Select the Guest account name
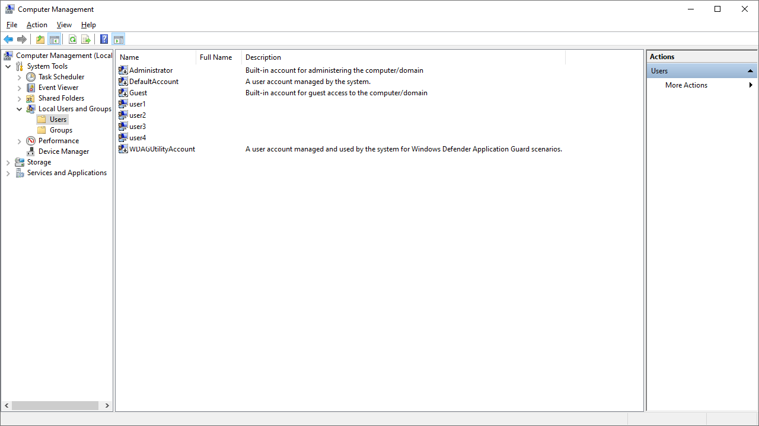The width and height of the screenshot is (759, 426). pos(138,92)
